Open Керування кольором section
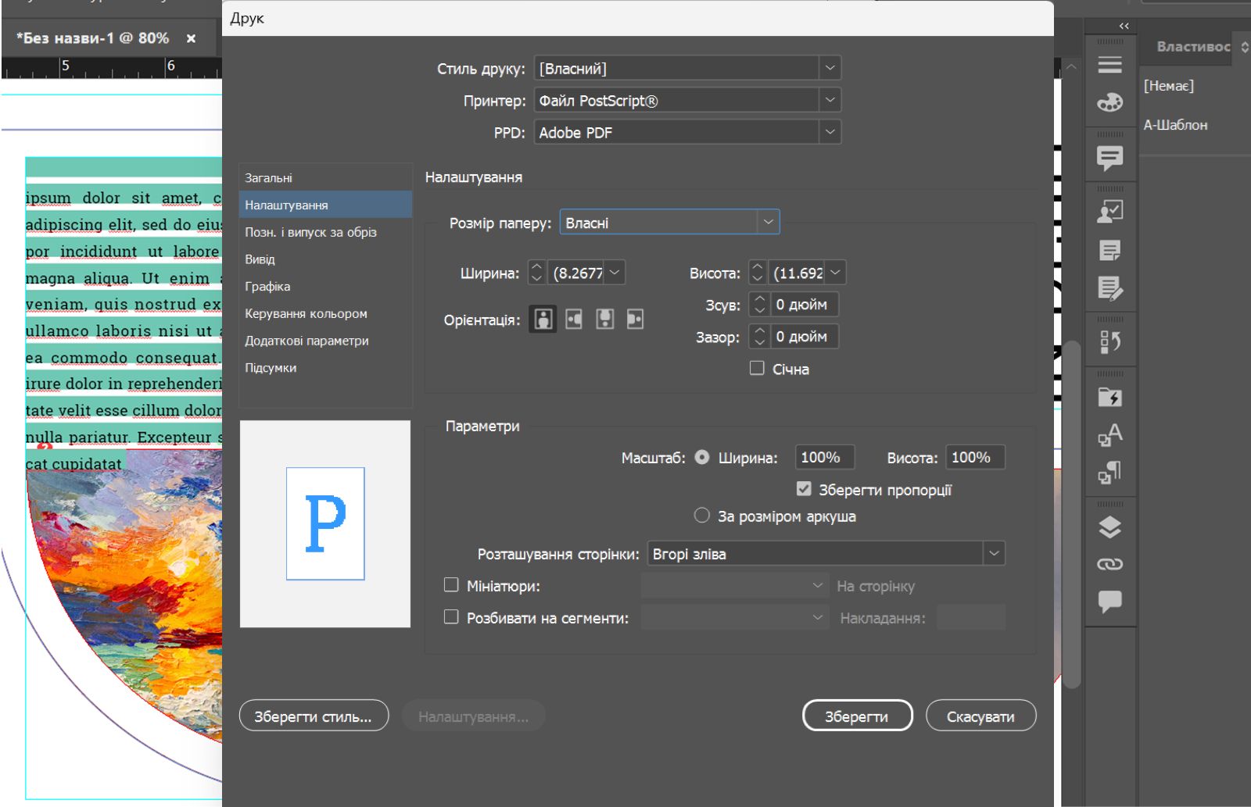1251x807 pixels. [325, 313]
